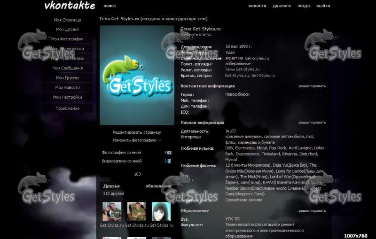This screenshot has height=239, width=376.
Task: Click \o_O/ activity value
Action: [230, 131]
